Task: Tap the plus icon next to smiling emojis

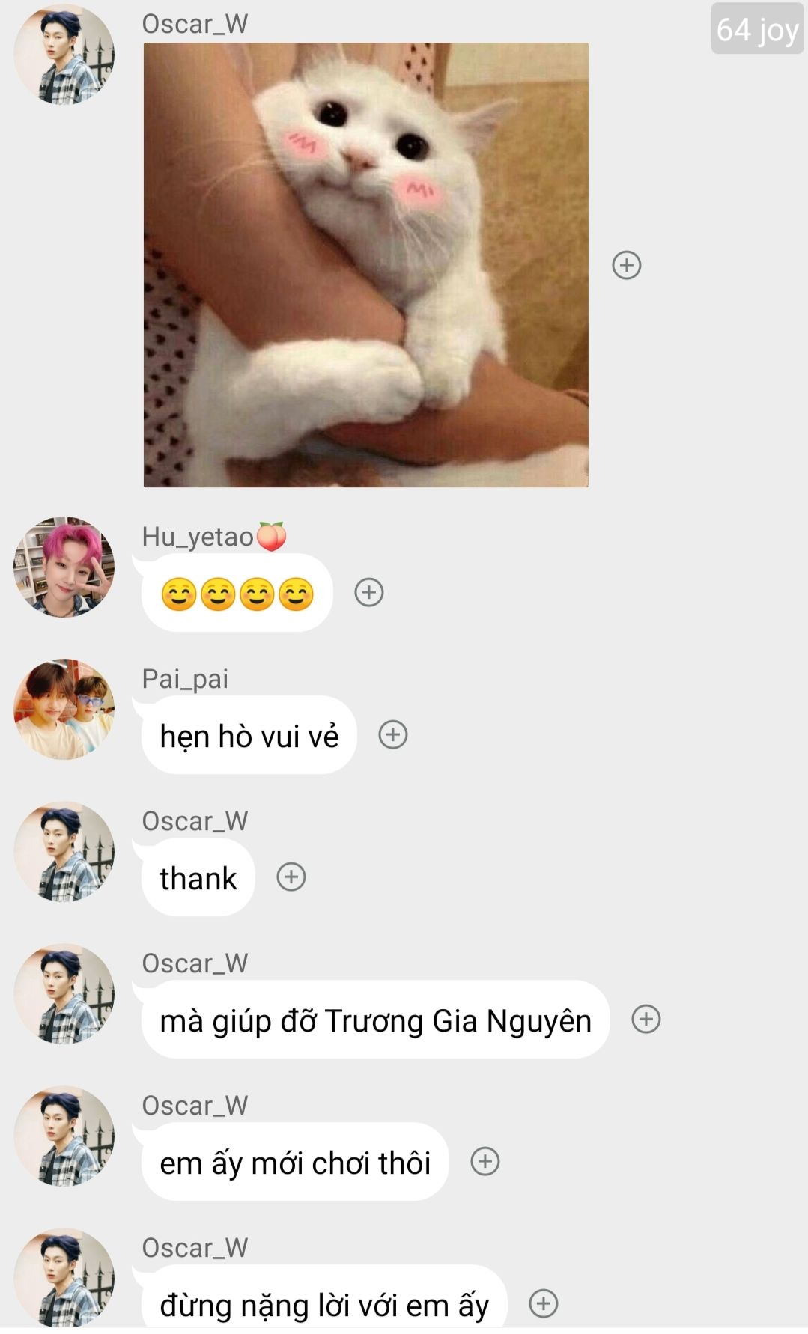Action: click(x=369, y=592)
